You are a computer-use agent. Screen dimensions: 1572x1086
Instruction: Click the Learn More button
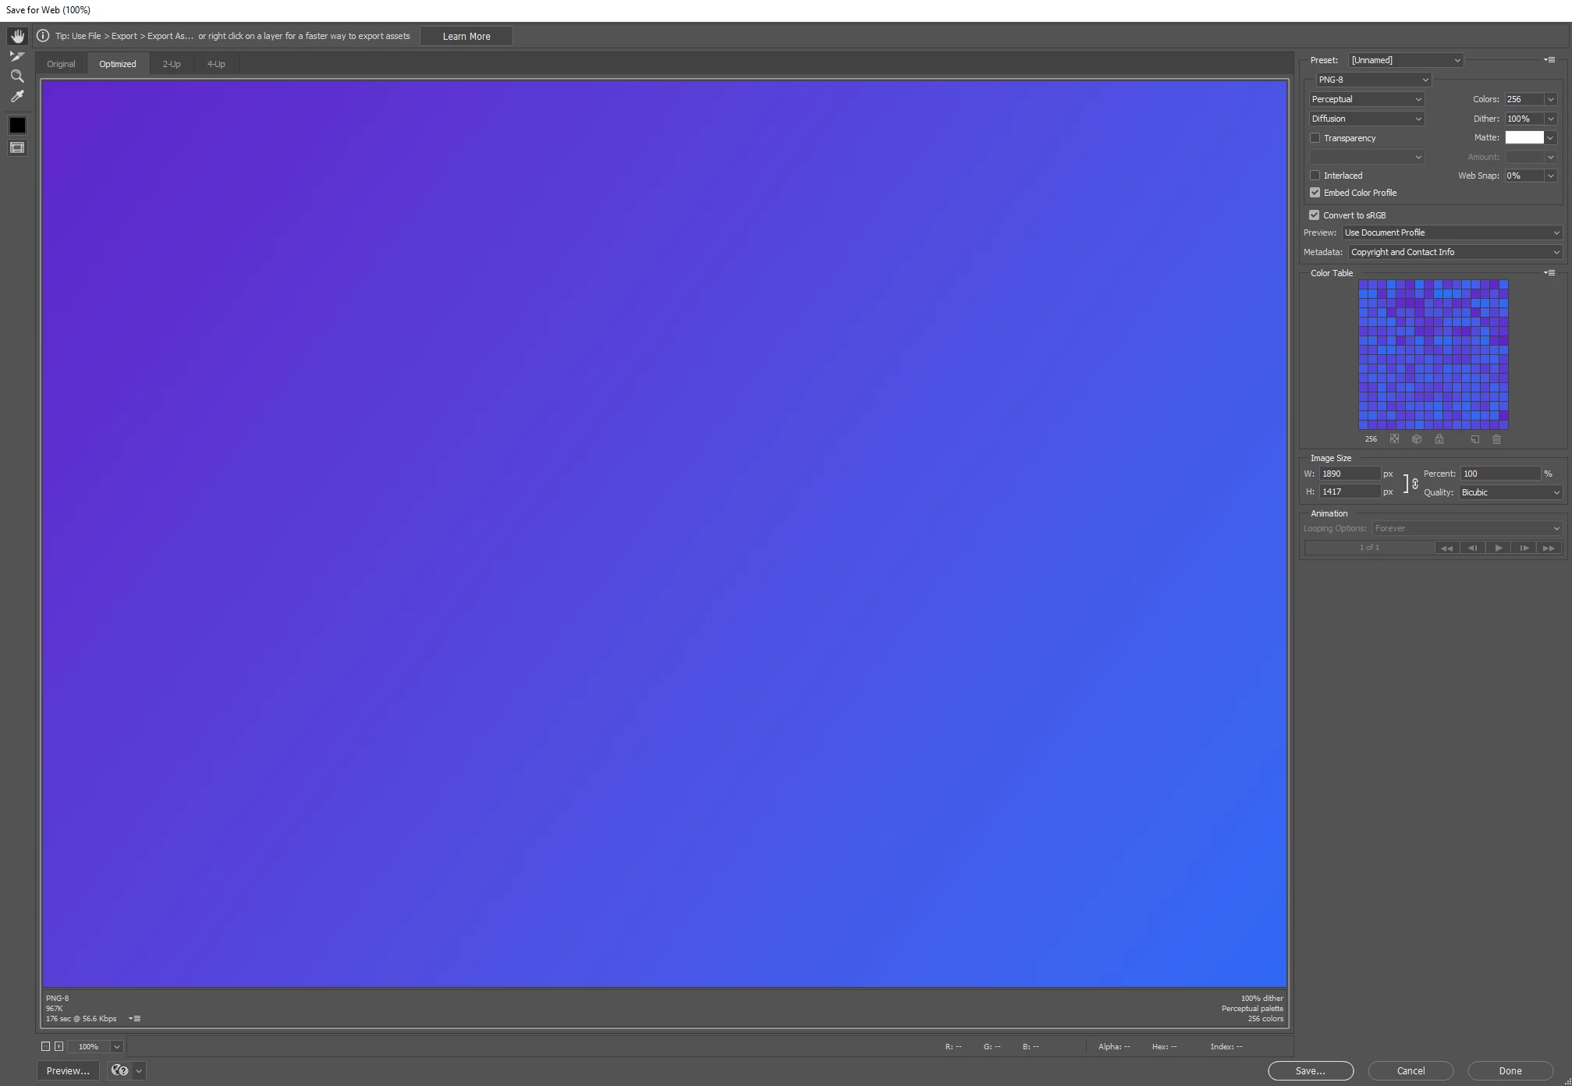point(467,37)
